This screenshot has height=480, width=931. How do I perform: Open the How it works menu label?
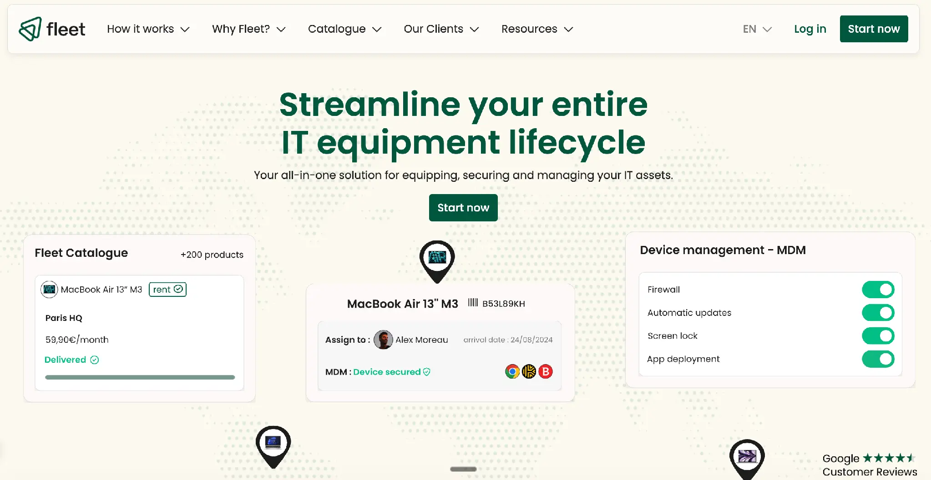pyautogui.click(x=141, y=29)
